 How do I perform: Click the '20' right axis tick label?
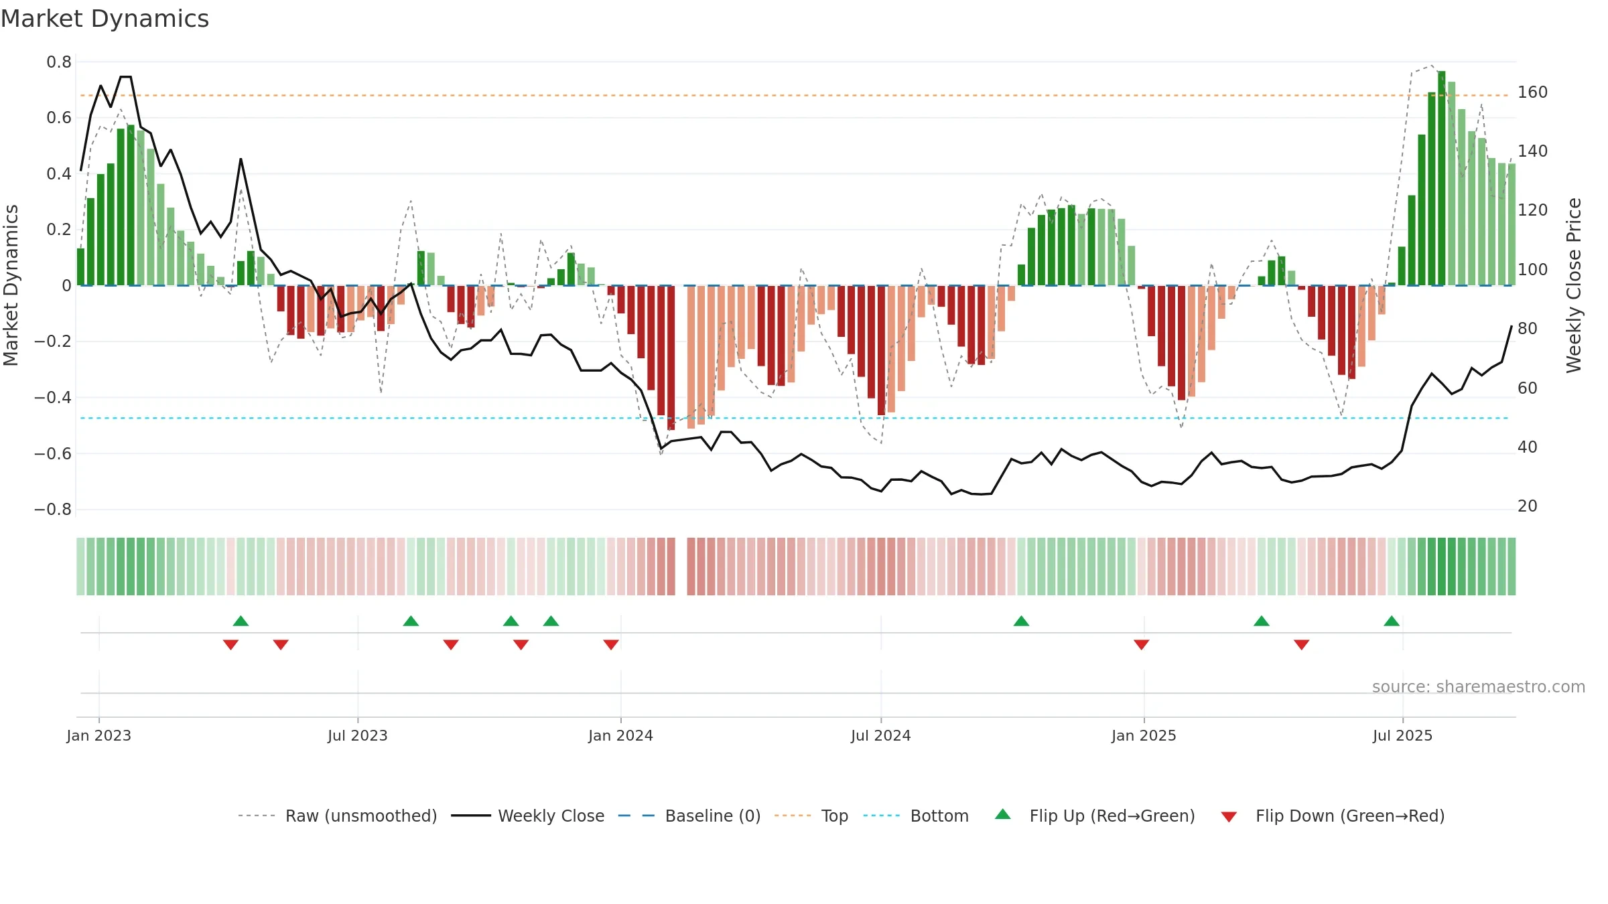[1528, 506]
